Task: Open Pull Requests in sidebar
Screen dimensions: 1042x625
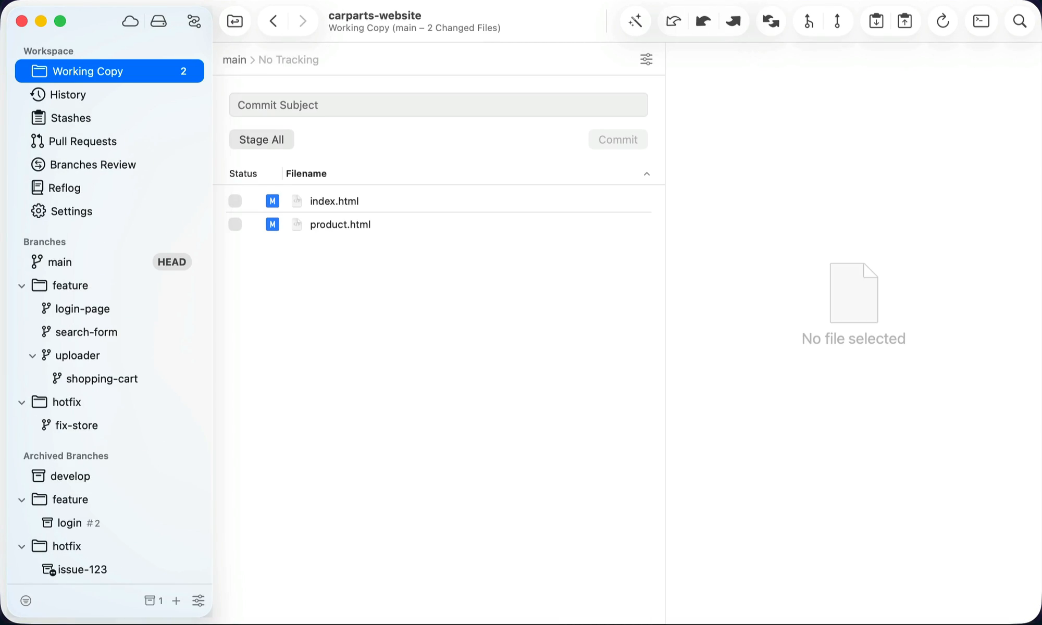Action: click(x=109, y=142)
